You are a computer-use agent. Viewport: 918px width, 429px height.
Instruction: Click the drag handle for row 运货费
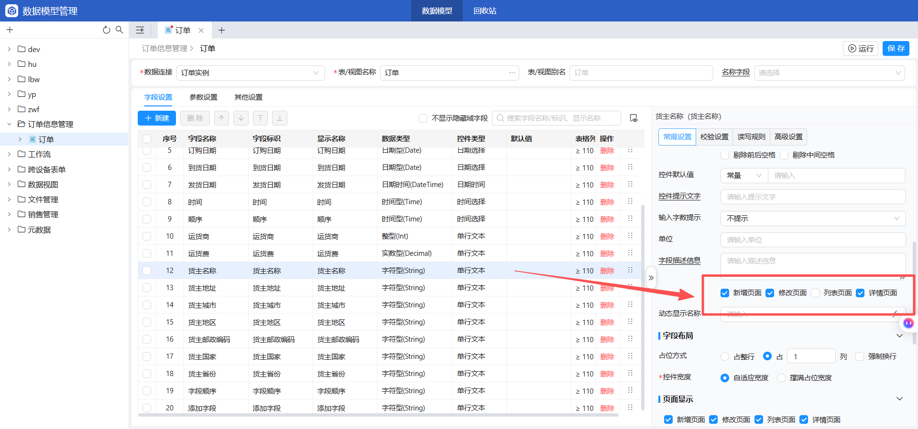[630, 253]
